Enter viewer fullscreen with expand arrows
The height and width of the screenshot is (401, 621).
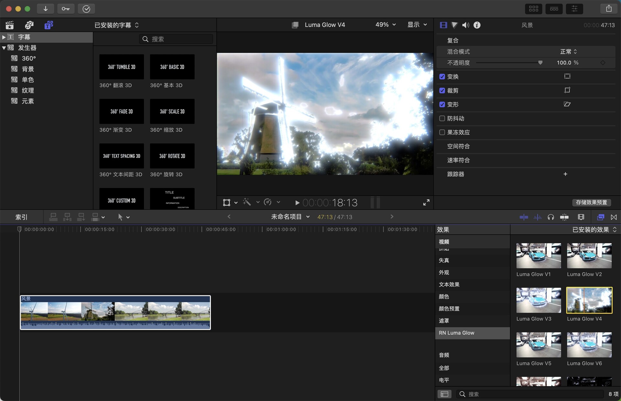426,203
